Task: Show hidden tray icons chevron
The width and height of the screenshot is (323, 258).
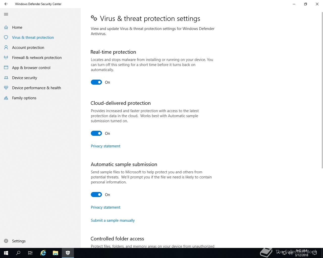Action: point(278,253)
